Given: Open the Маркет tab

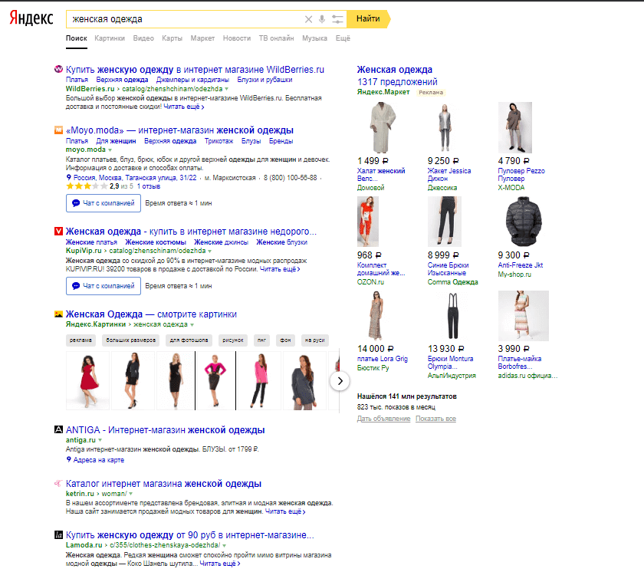Looking at the screenshot, I should (x=202, y=38).
